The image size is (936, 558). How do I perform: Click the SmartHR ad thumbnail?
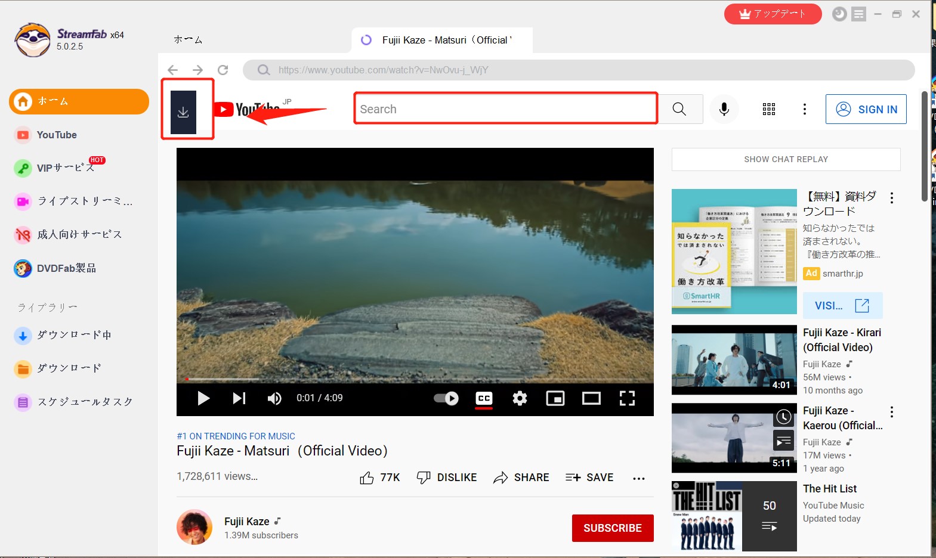pos(734,252)
